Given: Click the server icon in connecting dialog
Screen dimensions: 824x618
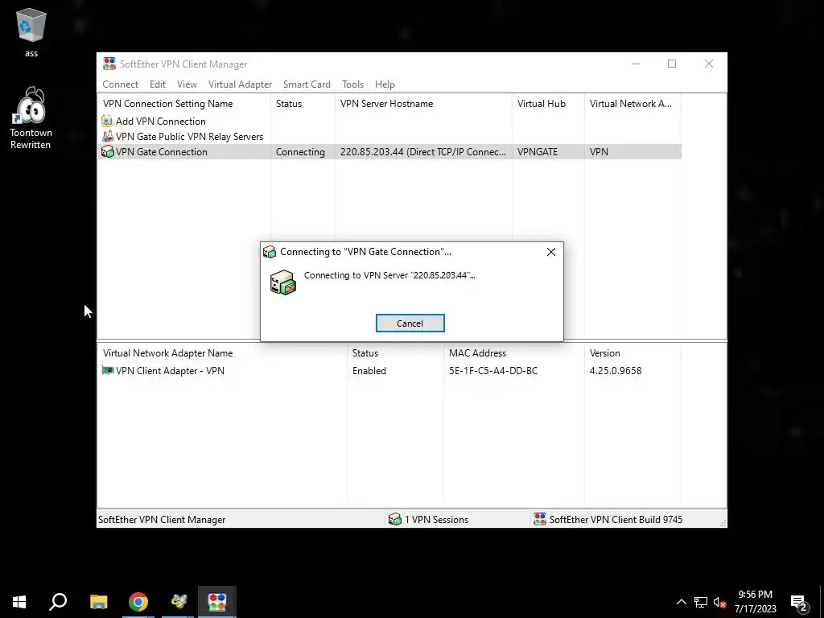Looking at the screenshot, I should point(282,282).
